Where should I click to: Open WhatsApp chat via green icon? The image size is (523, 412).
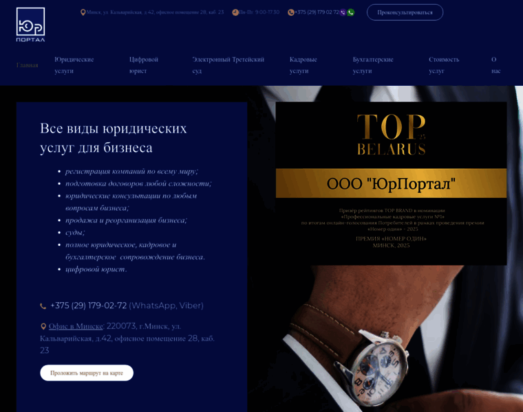[350, 12]
